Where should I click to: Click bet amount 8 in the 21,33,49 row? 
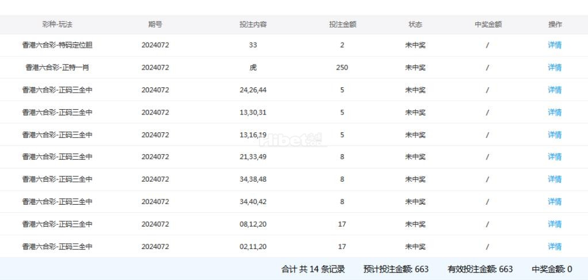point(342,157)
